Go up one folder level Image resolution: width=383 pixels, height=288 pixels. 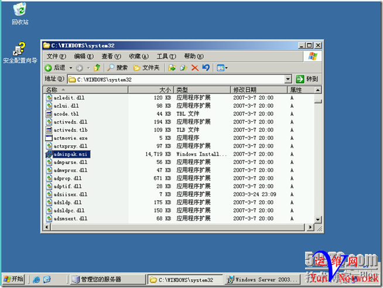pyautogui.click(x=97, y=67)
